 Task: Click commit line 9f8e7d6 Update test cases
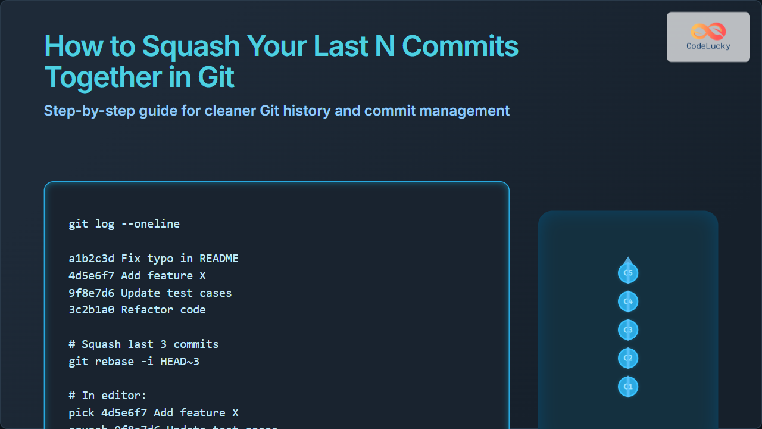[x=150, y=293]
